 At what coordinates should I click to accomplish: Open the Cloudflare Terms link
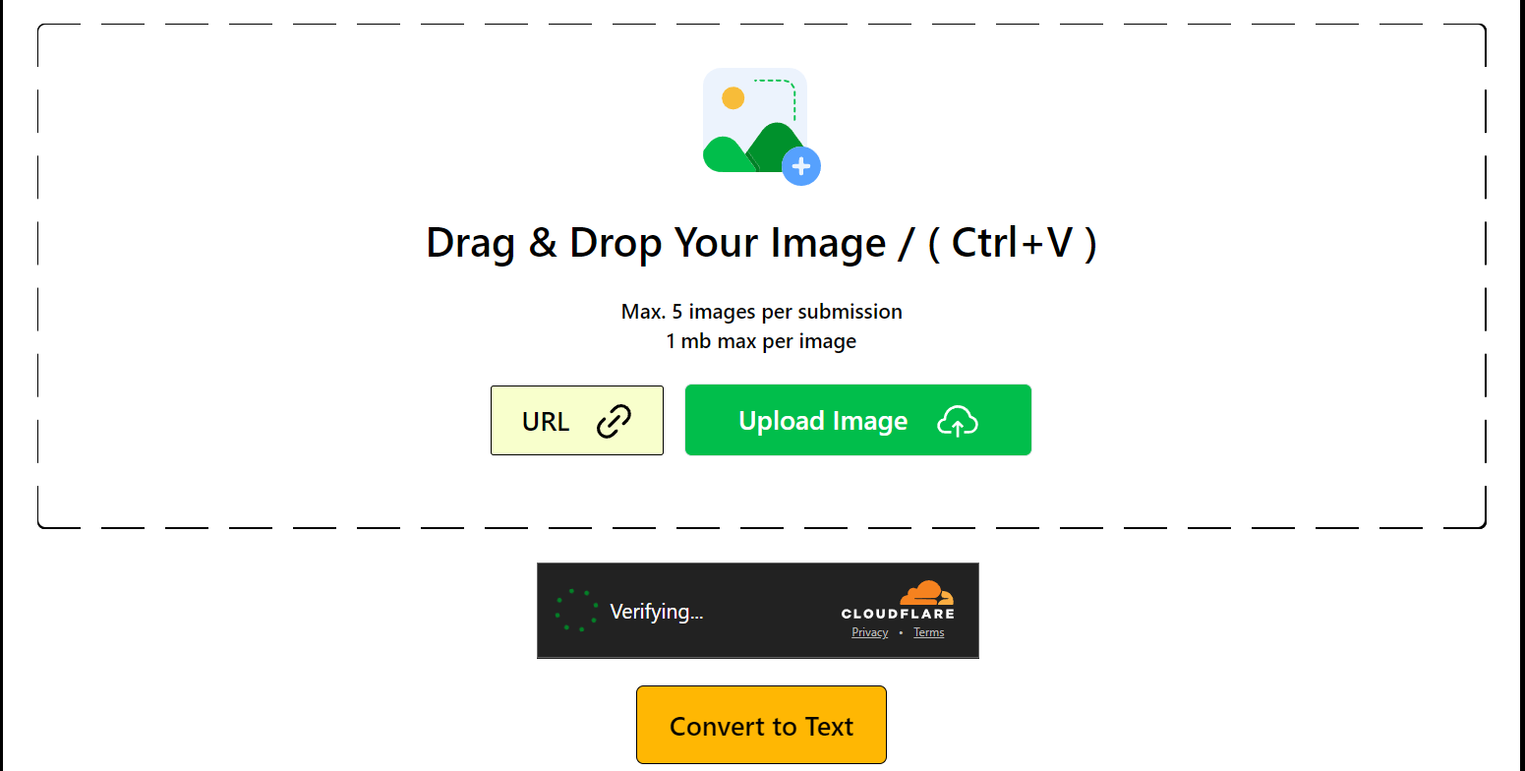coord(928,632)
